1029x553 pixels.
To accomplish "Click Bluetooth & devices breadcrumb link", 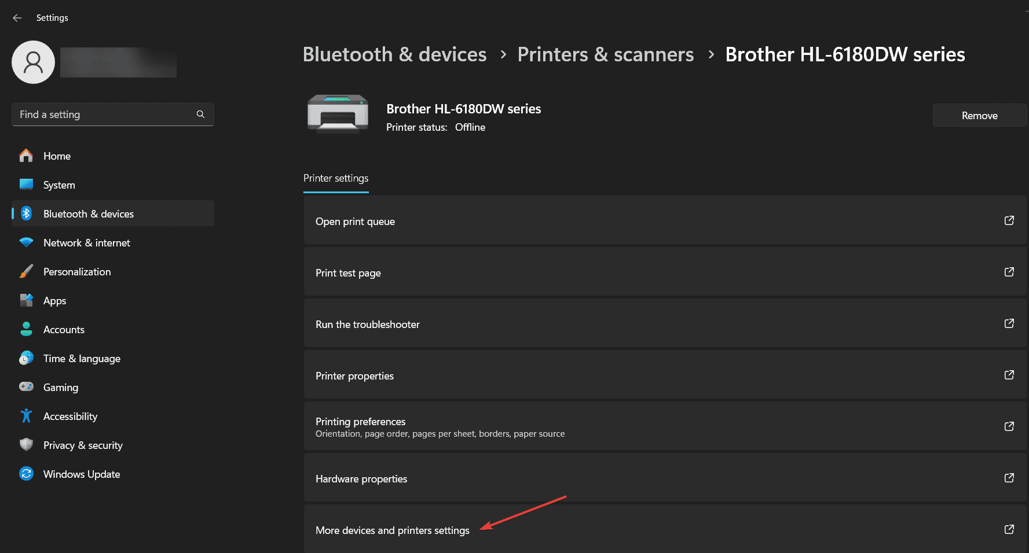I will tap(394, 54).
